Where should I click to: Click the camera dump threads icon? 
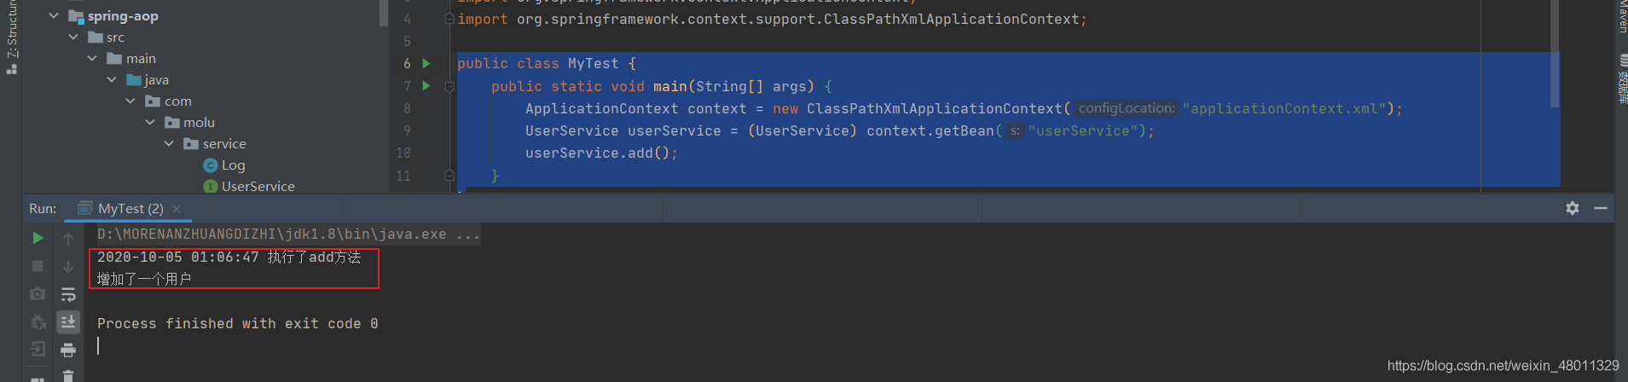[x=38, y=294]
